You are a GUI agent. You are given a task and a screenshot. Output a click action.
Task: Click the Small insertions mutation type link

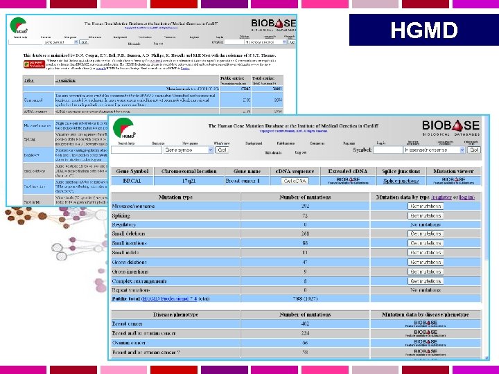pos(129,243)
